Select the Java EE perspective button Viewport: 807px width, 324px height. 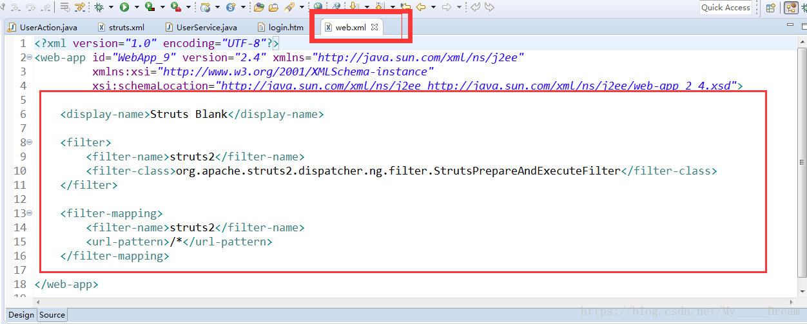[x=791, y=8]
